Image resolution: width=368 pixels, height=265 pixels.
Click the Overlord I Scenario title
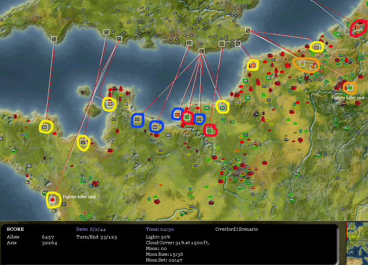tap(237, 229)
